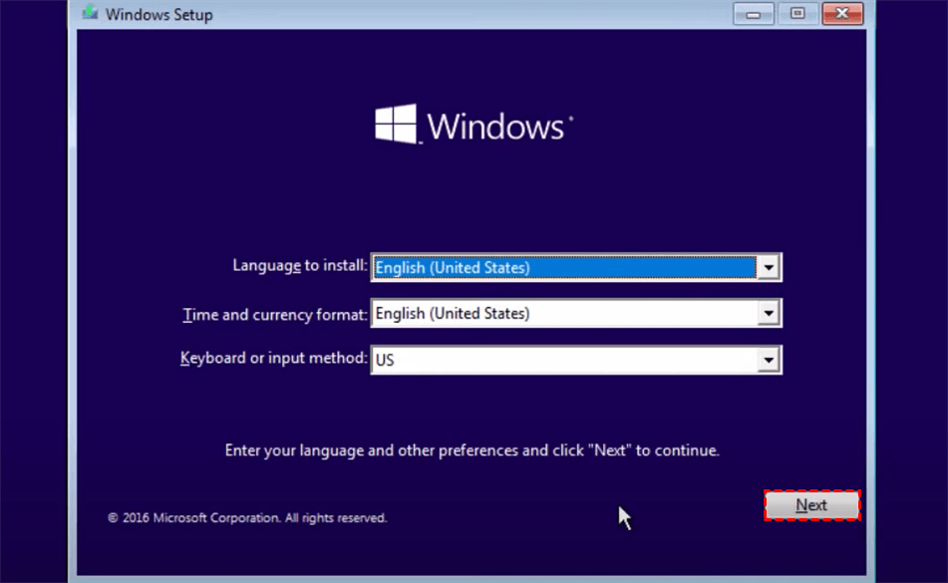Click the Next button

coord(810,505)
